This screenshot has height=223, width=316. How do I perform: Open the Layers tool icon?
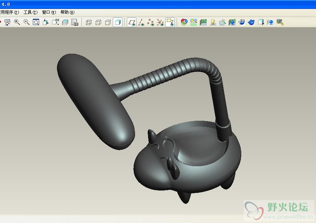tap(65, 22)
